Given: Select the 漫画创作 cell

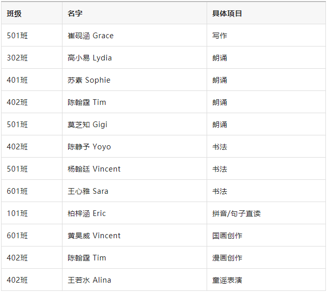Looking at the screenshot, I should click(227, 258).
